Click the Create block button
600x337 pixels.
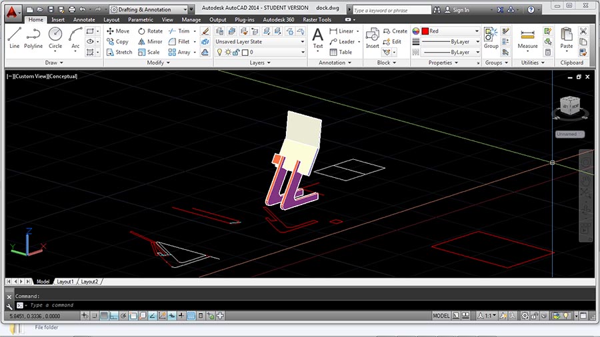coord(395,31)
